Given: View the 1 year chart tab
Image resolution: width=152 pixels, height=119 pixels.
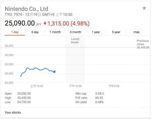Looking at the screenshot, I should tap(96, 32).
